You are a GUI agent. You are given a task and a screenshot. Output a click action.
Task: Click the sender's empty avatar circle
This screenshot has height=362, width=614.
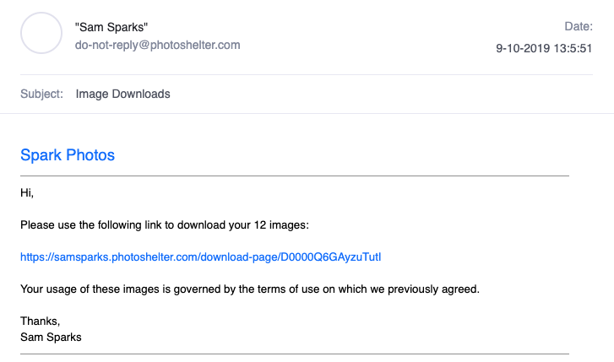pos(41,33)
